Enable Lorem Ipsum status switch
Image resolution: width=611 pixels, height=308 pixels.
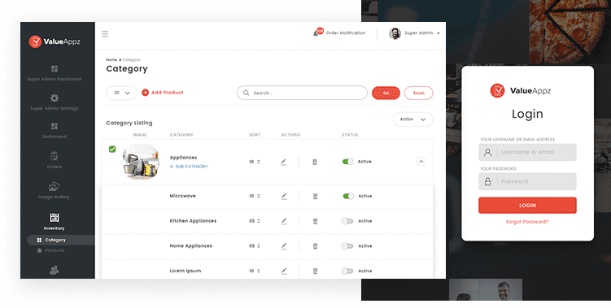pyautogui.click(x=347, y=271)
